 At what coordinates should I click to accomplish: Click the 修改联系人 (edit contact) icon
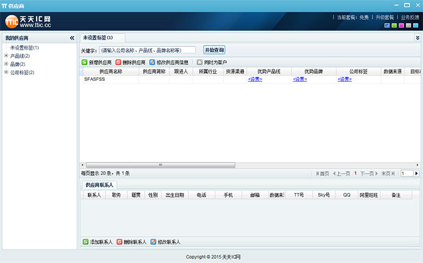click(x=152, y=242)
